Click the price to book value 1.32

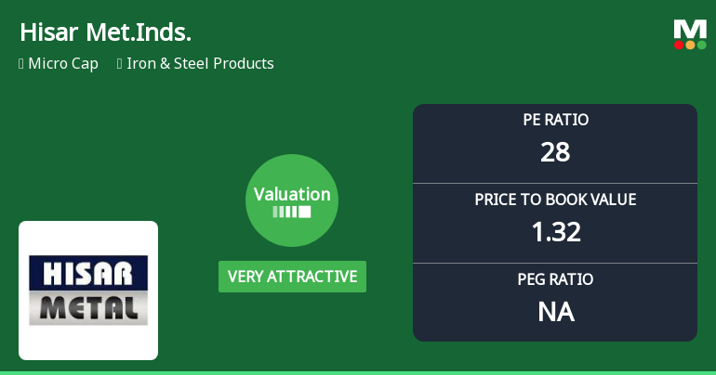(x=555, y=232)
